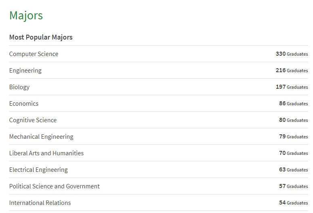313x213 pixels.
Task: Open Political Science and Government major
Action: (54, 186)
